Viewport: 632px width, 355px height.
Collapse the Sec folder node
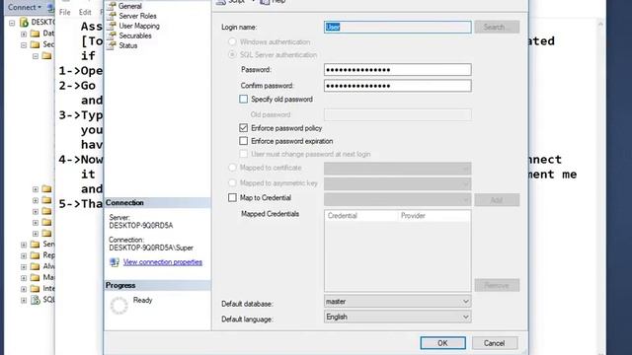(x=24, y=45)
